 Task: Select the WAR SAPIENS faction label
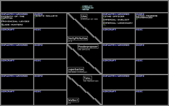(x=84, y=50)
